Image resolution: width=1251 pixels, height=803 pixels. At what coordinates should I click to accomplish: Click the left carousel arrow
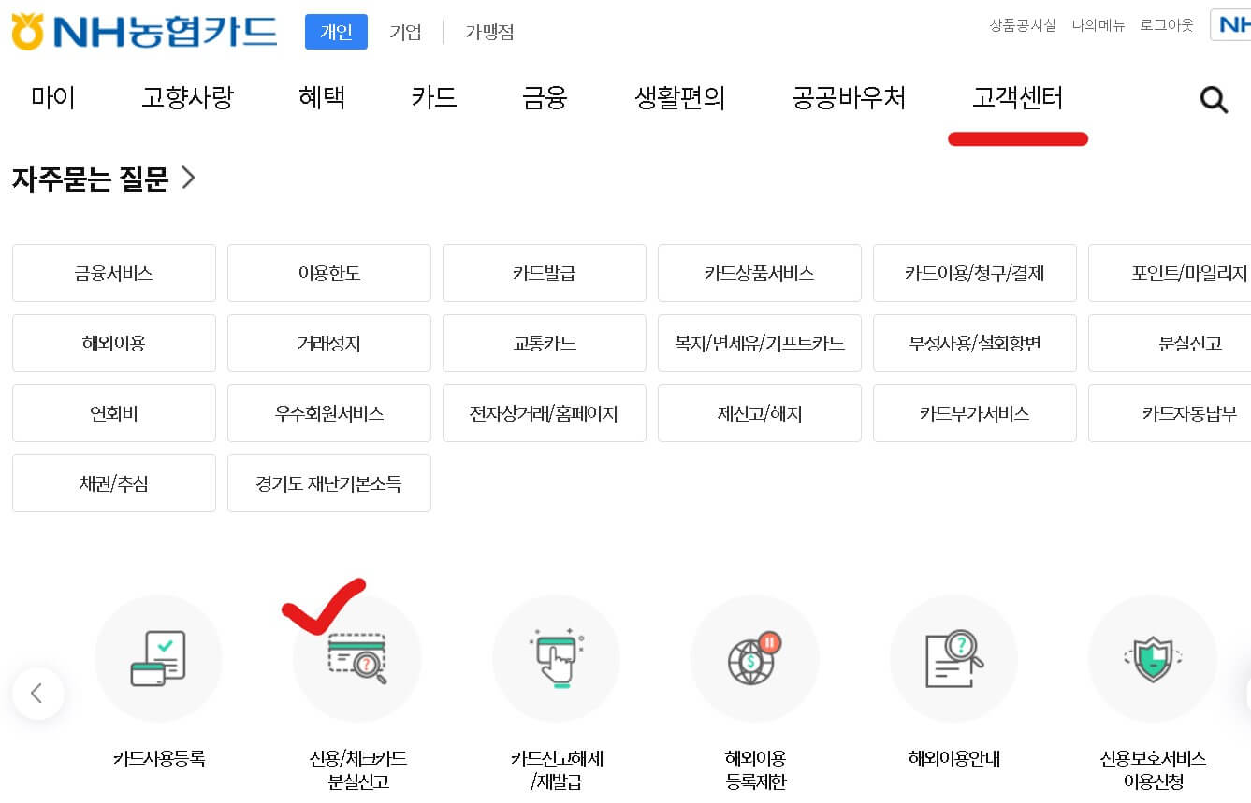[37, 694]
